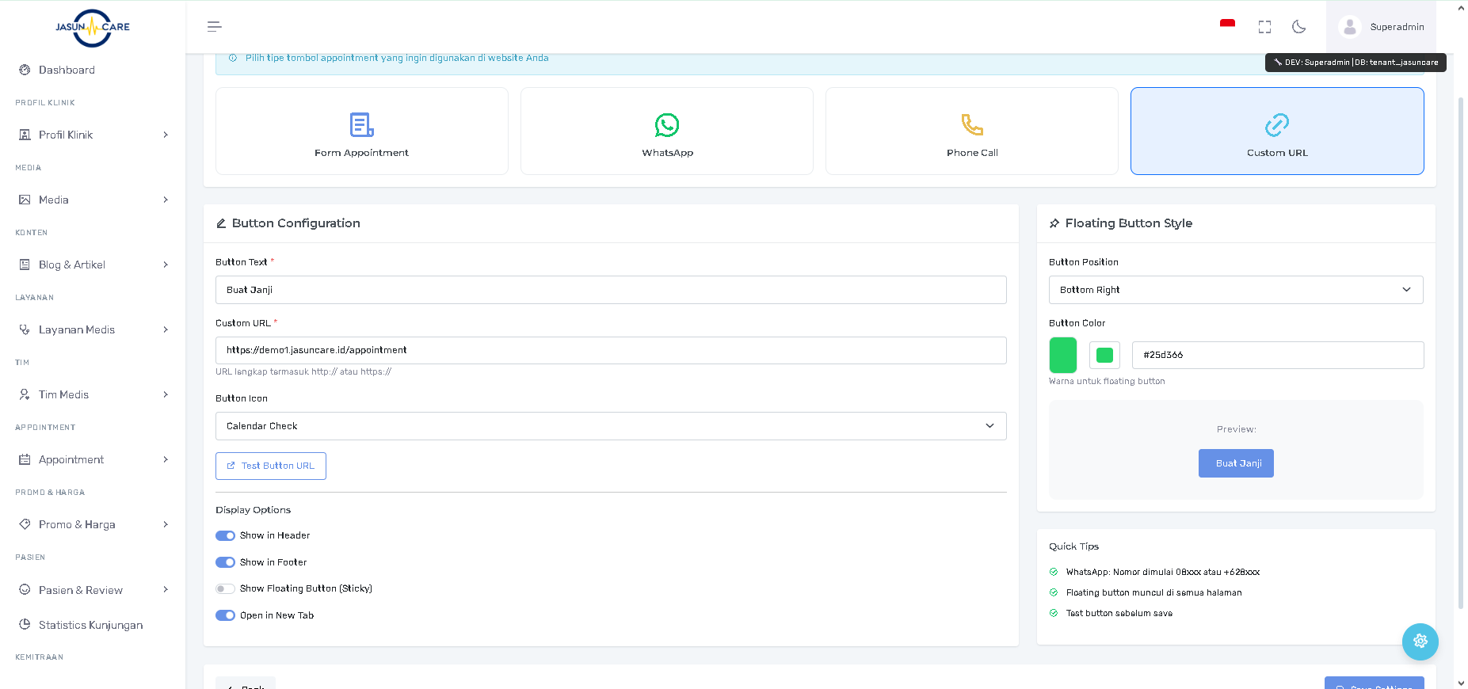This screenshot has height=689, width=1468.
Task: Enable Show Floating Button (Sticky)
Action: click(226, 588)
